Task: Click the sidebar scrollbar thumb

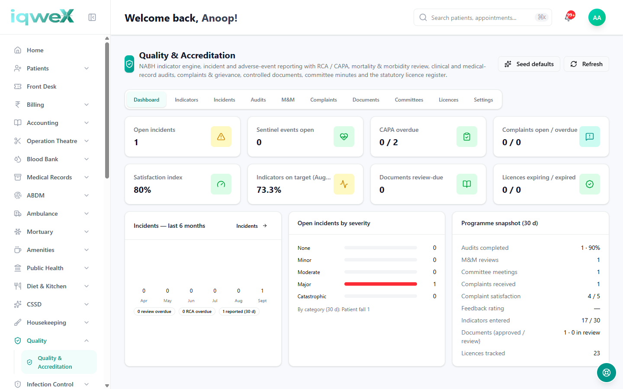Action: coord(107,110)
